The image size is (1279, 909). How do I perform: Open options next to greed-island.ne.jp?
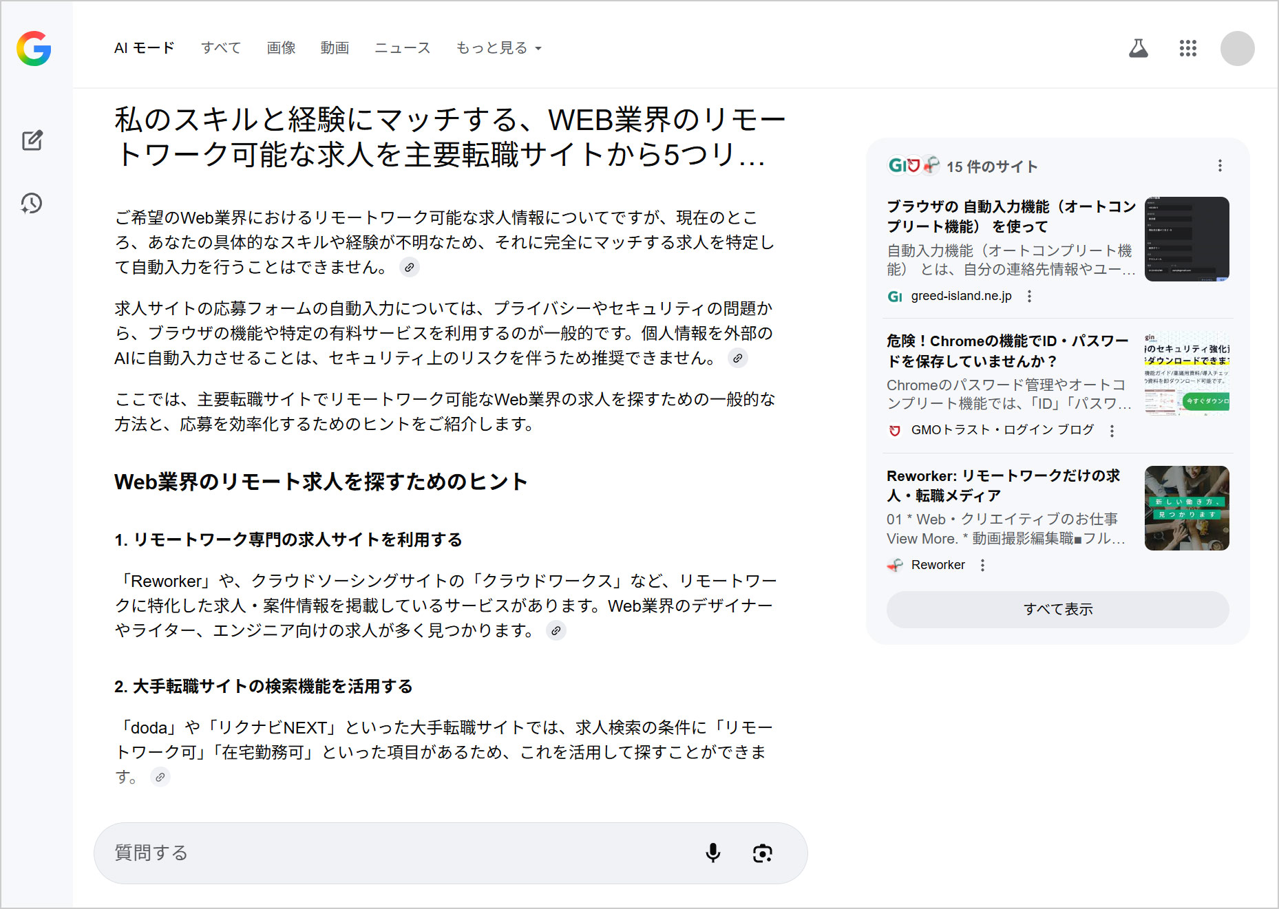click(x=1029, y=295)
